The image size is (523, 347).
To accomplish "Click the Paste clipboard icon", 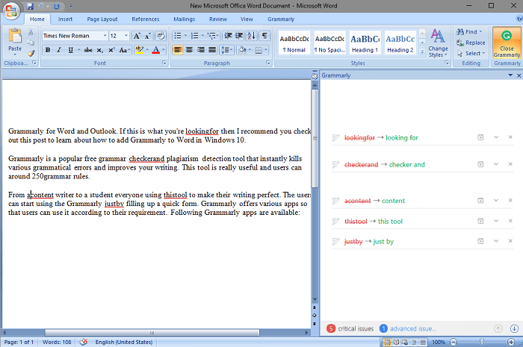I will tap(15, 36).
